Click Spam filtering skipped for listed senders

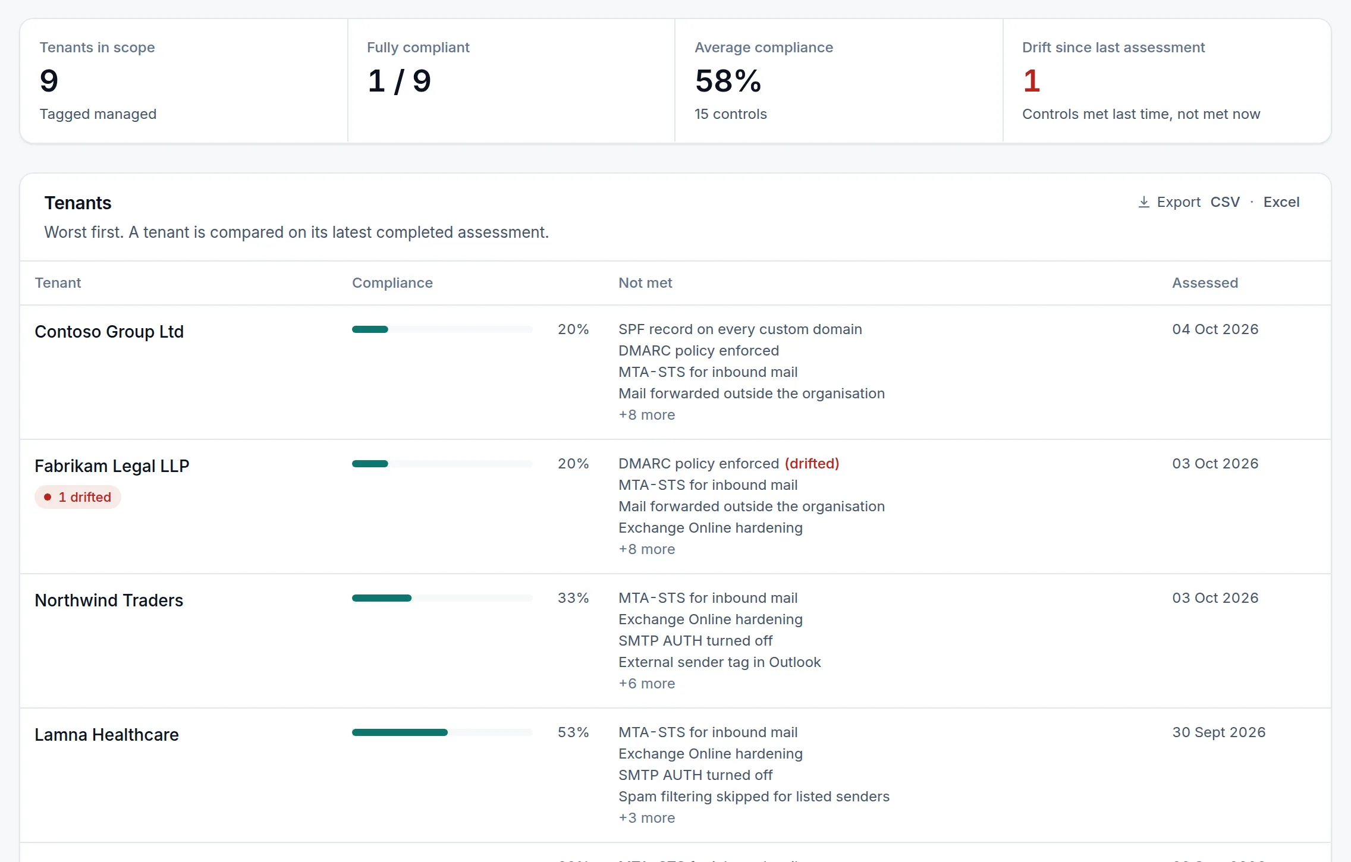754,797
